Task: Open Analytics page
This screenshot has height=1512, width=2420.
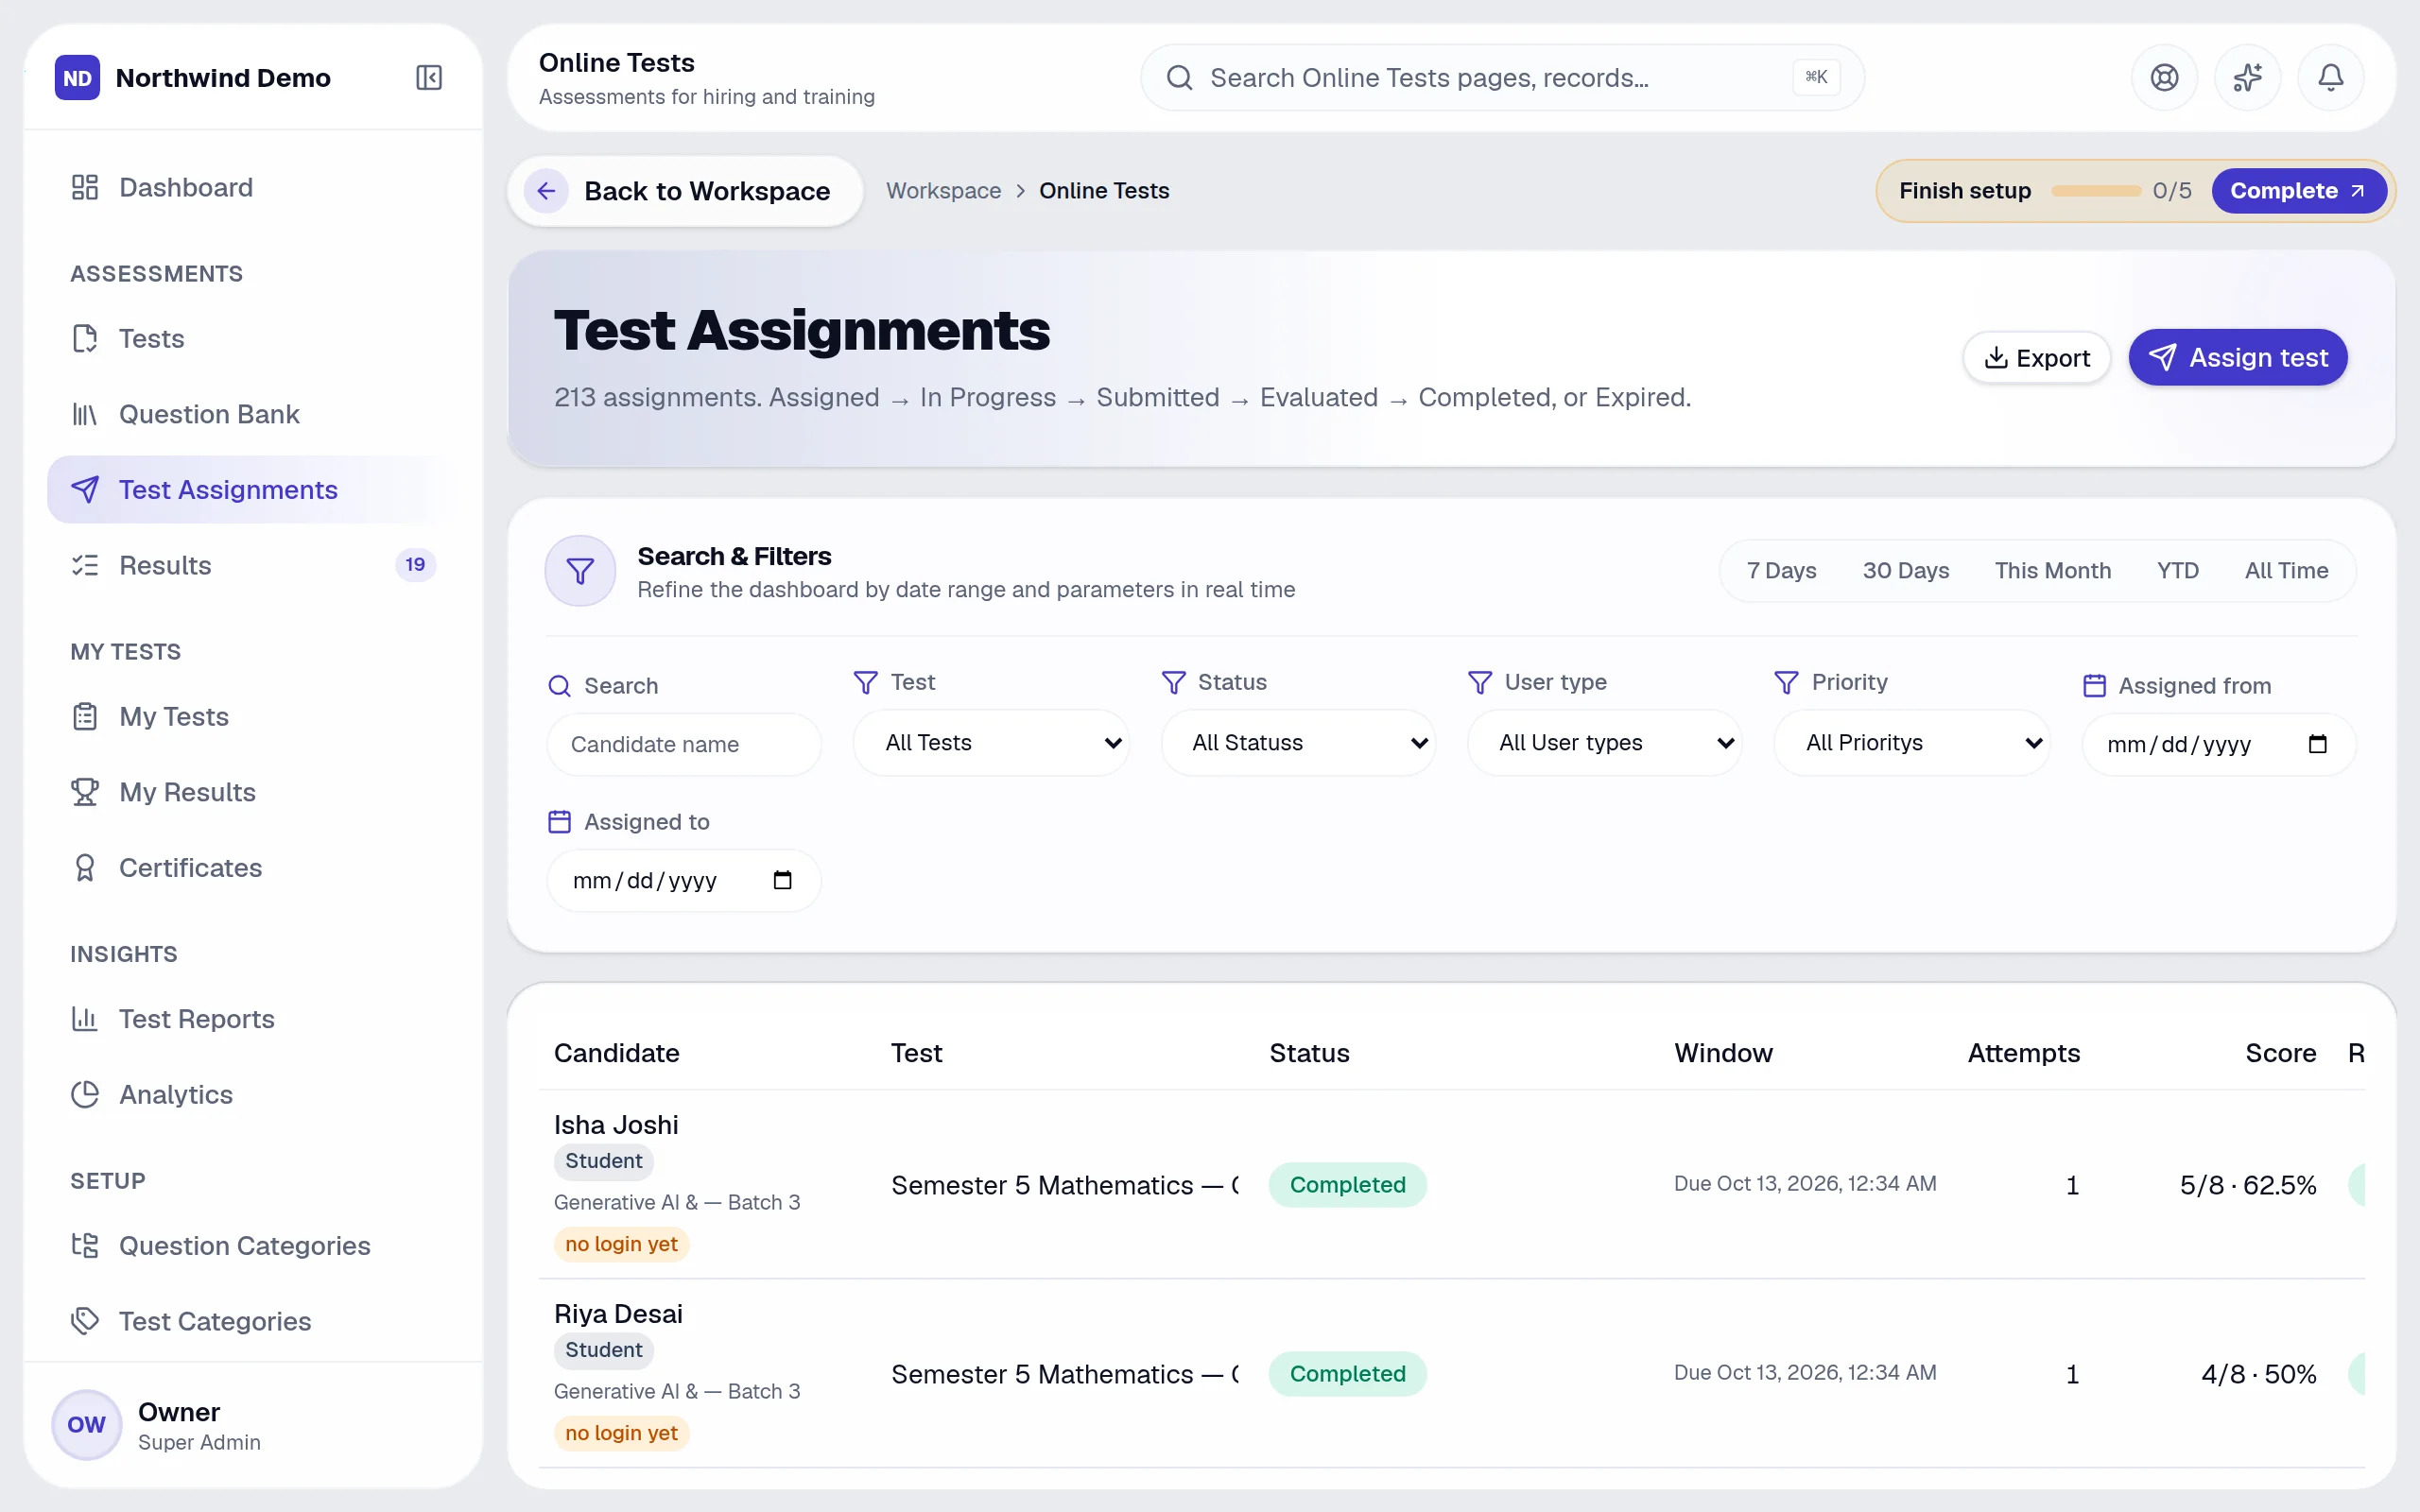Action: 254,1094
